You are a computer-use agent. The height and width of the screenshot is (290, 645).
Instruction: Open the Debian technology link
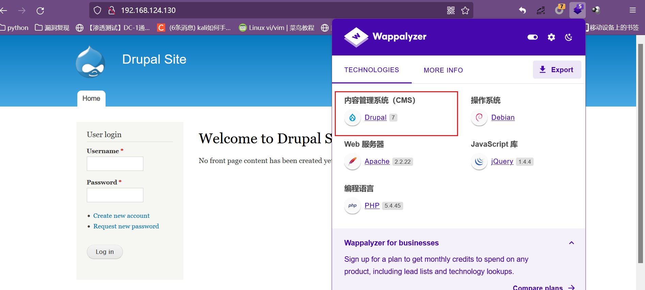pos(503,117)
